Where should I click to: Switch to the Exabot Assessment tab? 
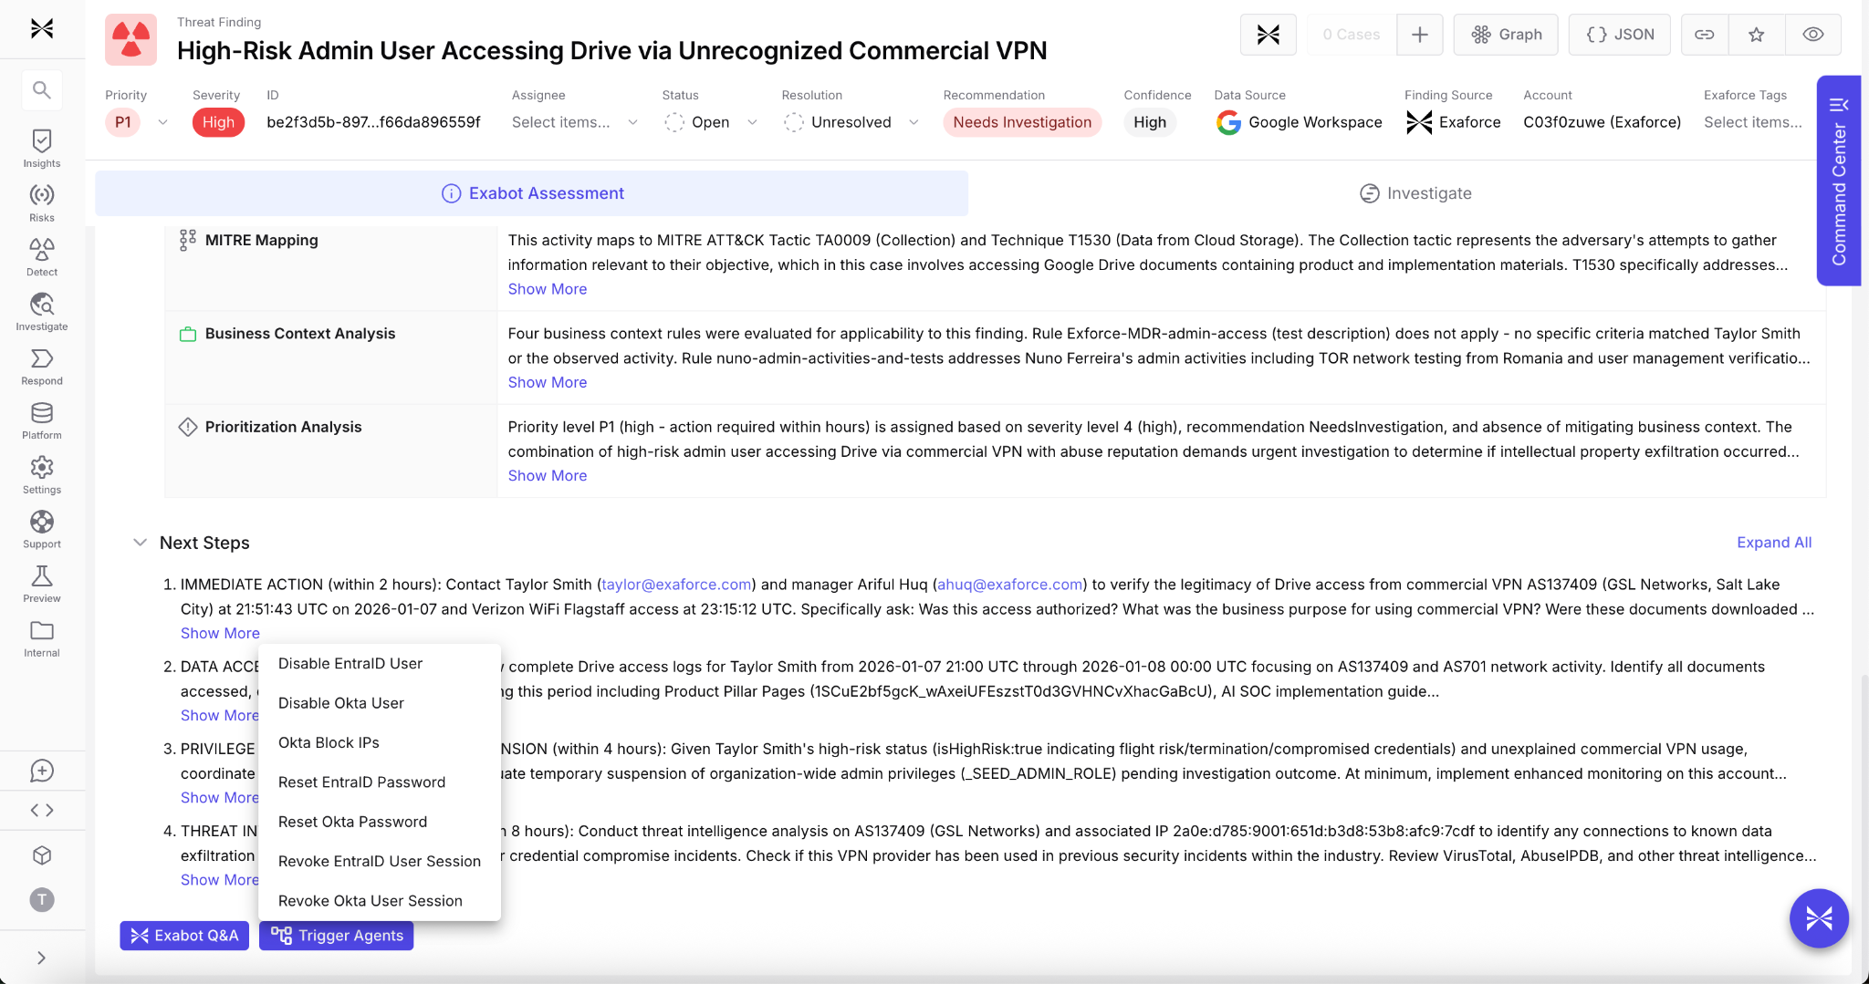pos(532,193)
